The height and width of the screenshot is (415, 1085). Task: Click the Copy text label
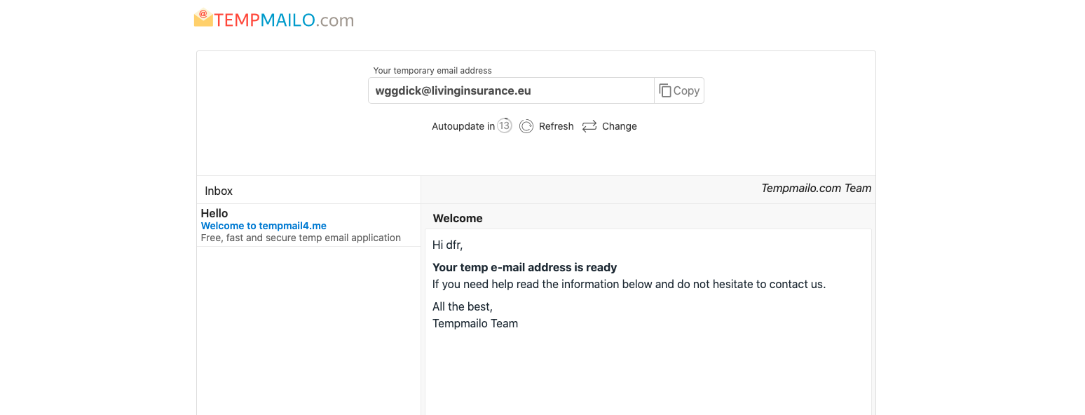[686, 90]
